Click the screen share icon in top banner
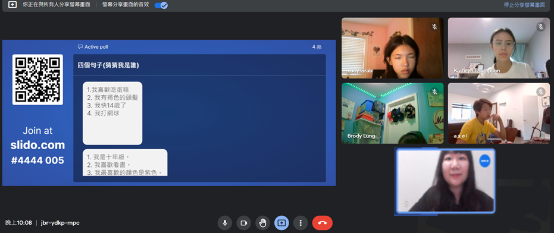The height and width of the screenshot is (233, 554). click(12, 5)
